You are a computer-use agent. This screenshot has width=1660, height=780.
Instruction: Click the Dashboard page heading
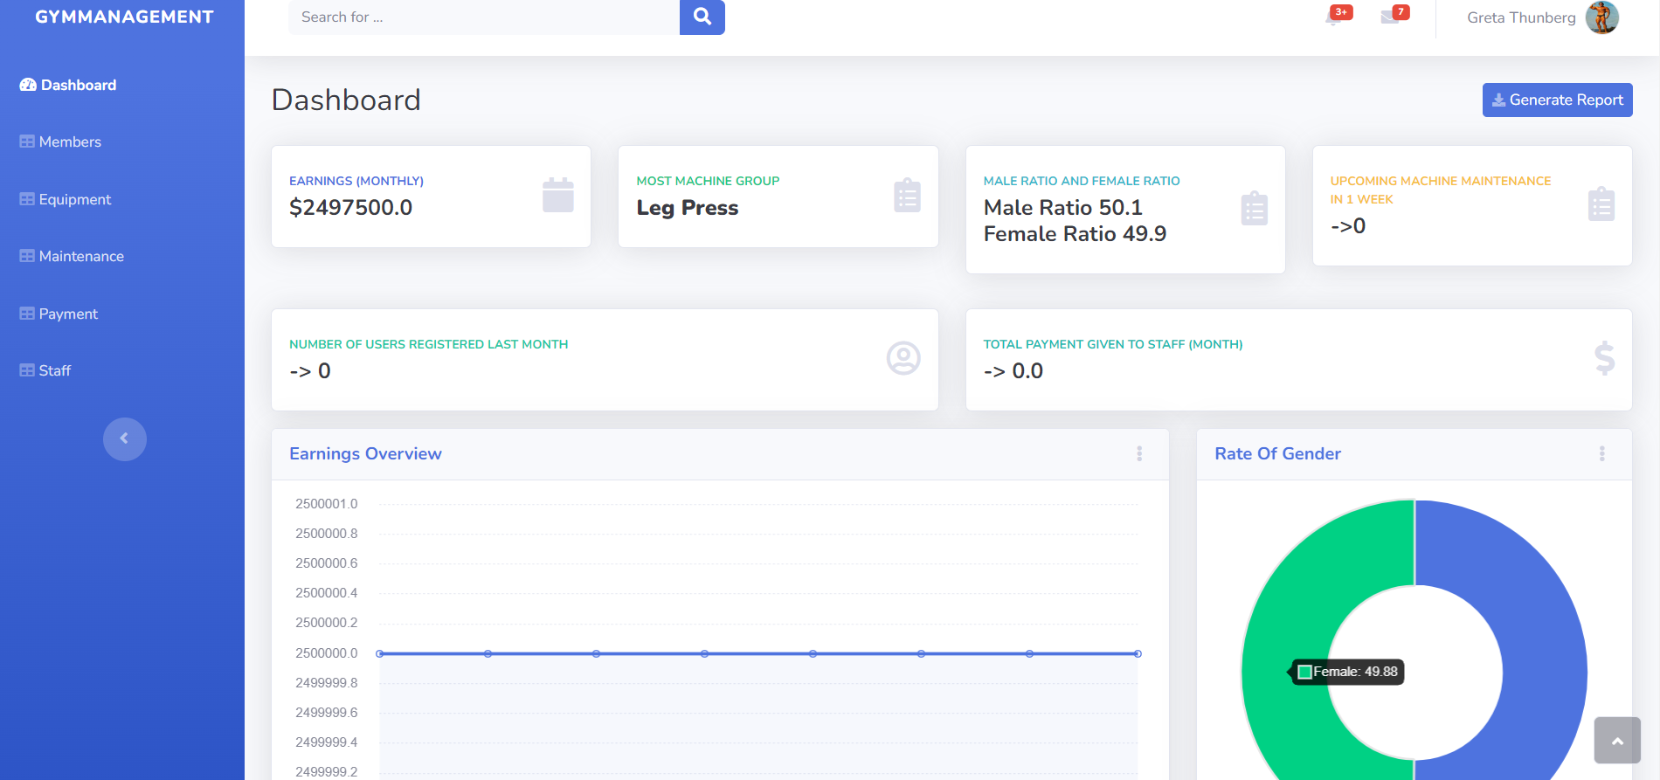[x=346, y=100]
